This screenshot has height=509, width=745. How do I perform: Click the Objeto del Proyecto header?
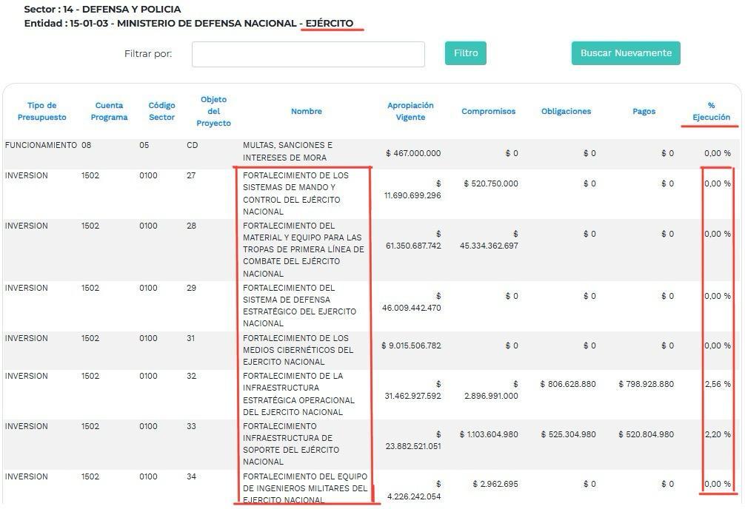[x=213, y=112]
